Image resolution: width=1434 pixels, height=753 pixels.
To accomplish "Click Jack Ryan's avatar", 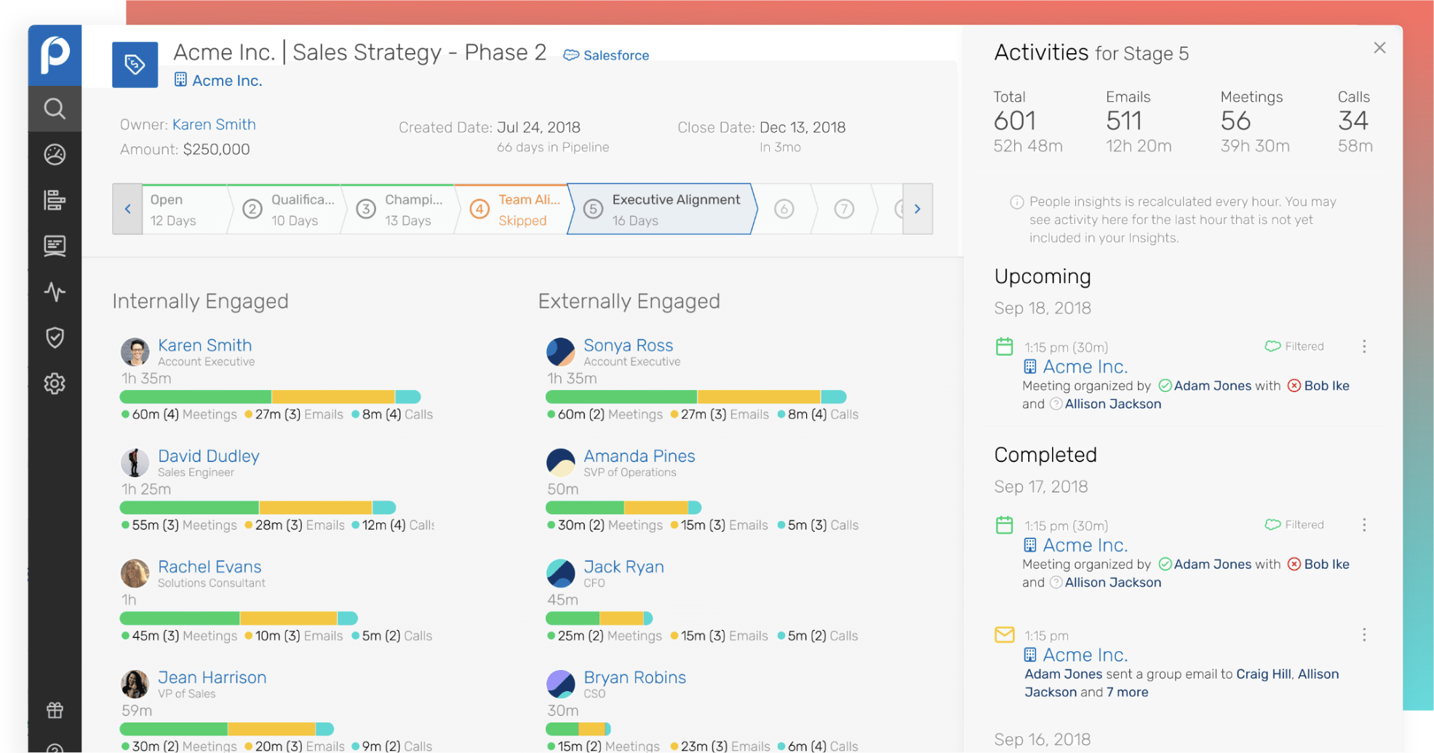I will coord(560,573).
